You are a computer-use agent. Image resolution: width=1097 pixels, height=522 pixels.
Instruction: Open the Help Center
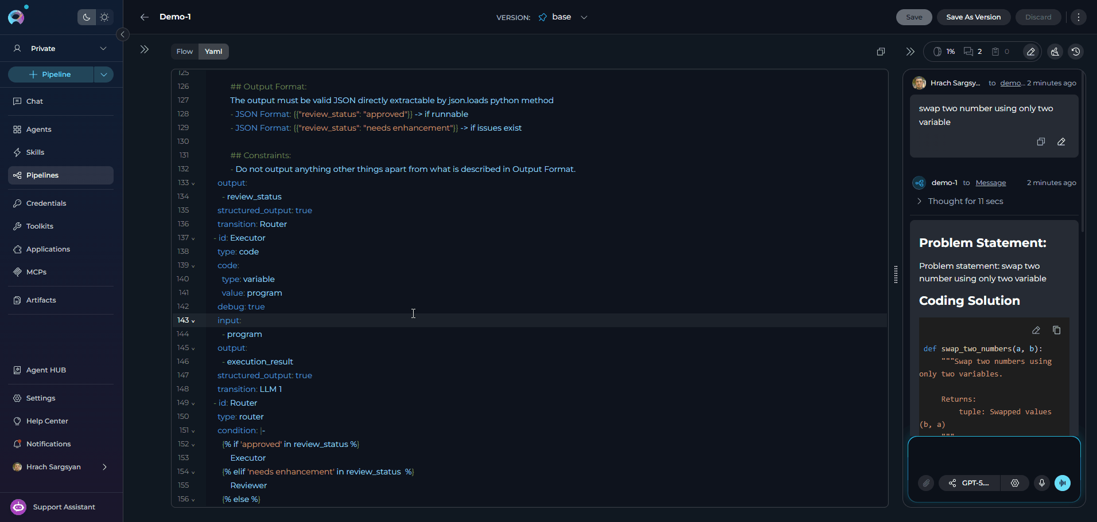coord(61,421)
